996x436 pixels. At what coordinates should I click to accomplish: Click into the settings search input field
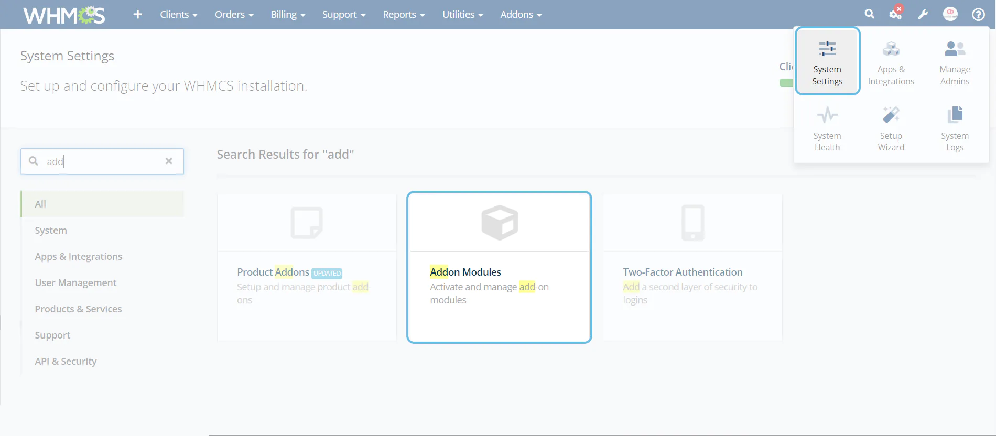tap(102, 161)
